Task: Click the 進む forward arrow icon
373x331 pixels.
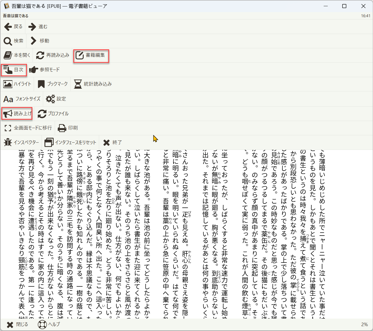Action: (32, 26)
